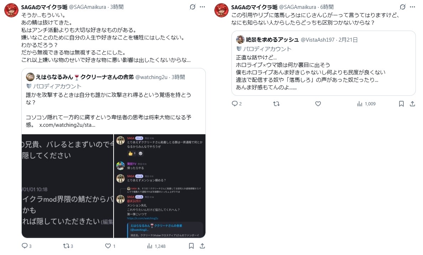Share the left tweet
Screen dimensions: 423x255
click(202, 246)
